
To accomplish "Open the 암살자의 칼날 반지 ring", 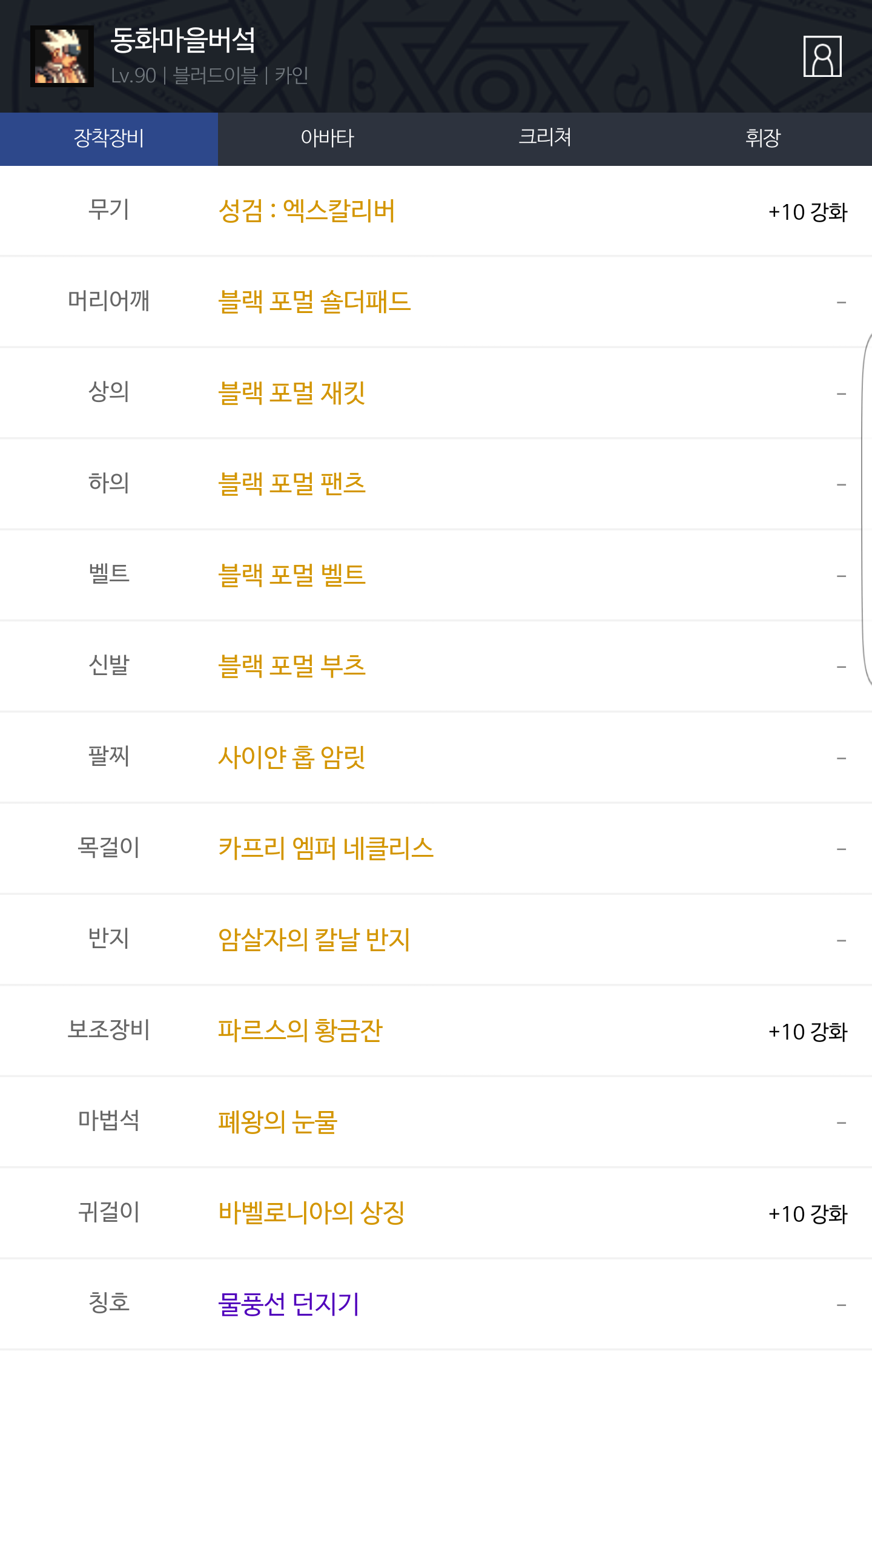I will [314, 940].
